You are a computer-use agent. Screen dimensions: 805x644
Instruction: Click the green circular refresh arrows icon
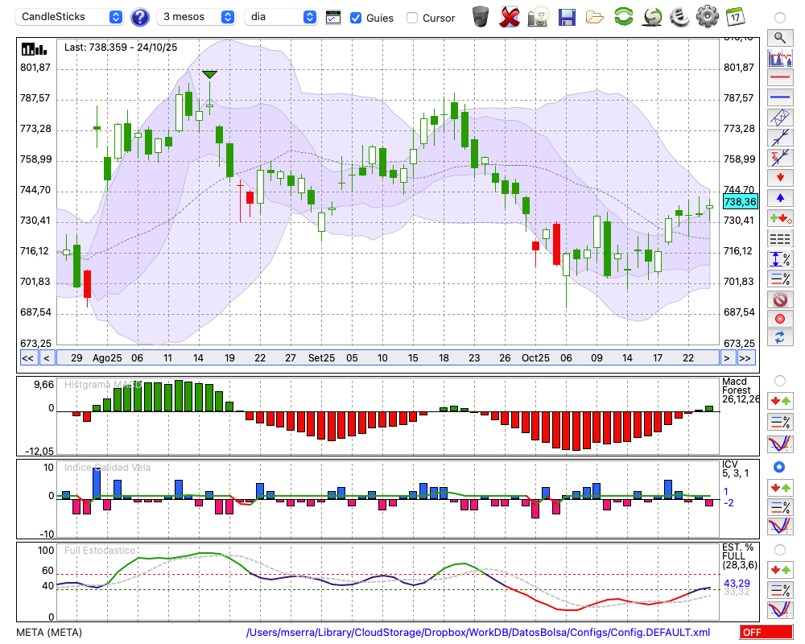pos(623,17)
